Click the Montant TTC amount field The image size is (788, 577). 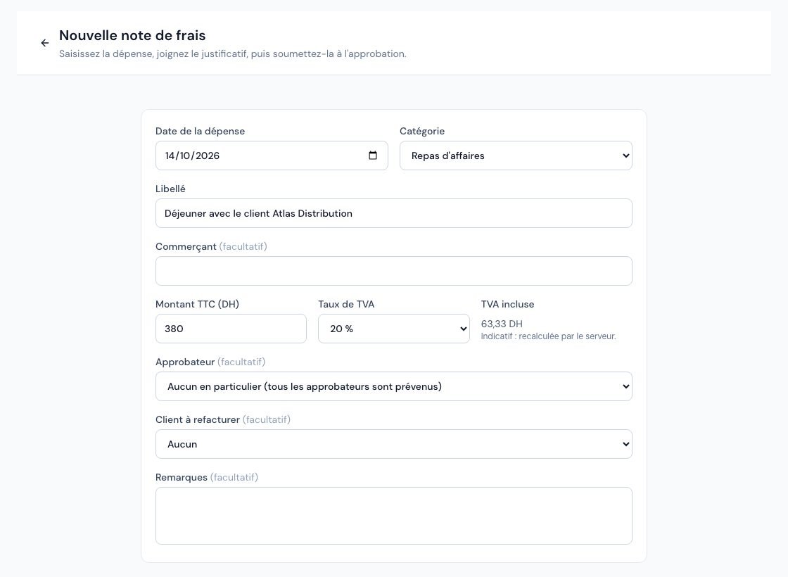click(x=231, y=329)
